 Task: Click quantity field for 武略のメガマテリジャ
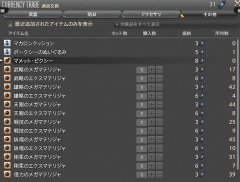(x=141, y=70)
